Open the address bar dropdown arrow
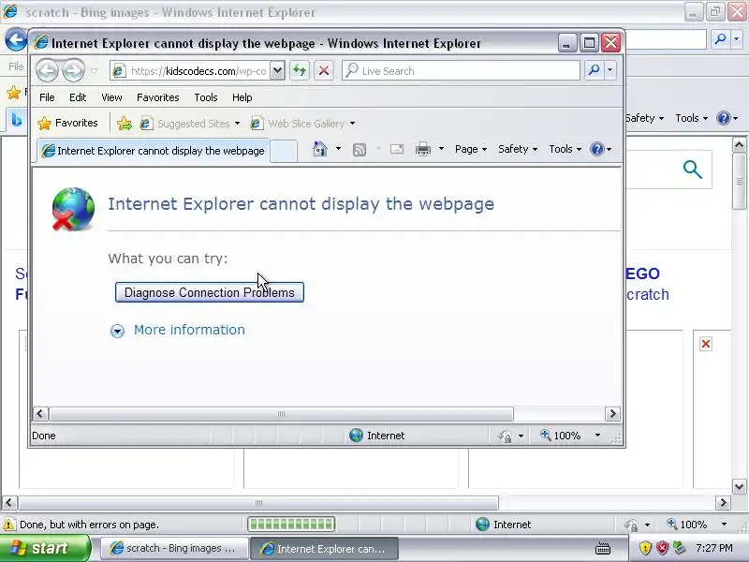 click(x=277, y=71)
